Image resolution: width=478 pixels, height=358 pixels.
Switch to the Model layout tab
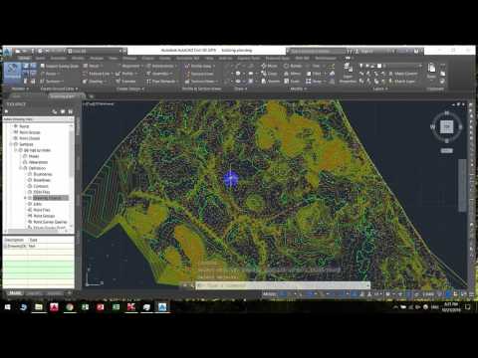tap(15, 293)
